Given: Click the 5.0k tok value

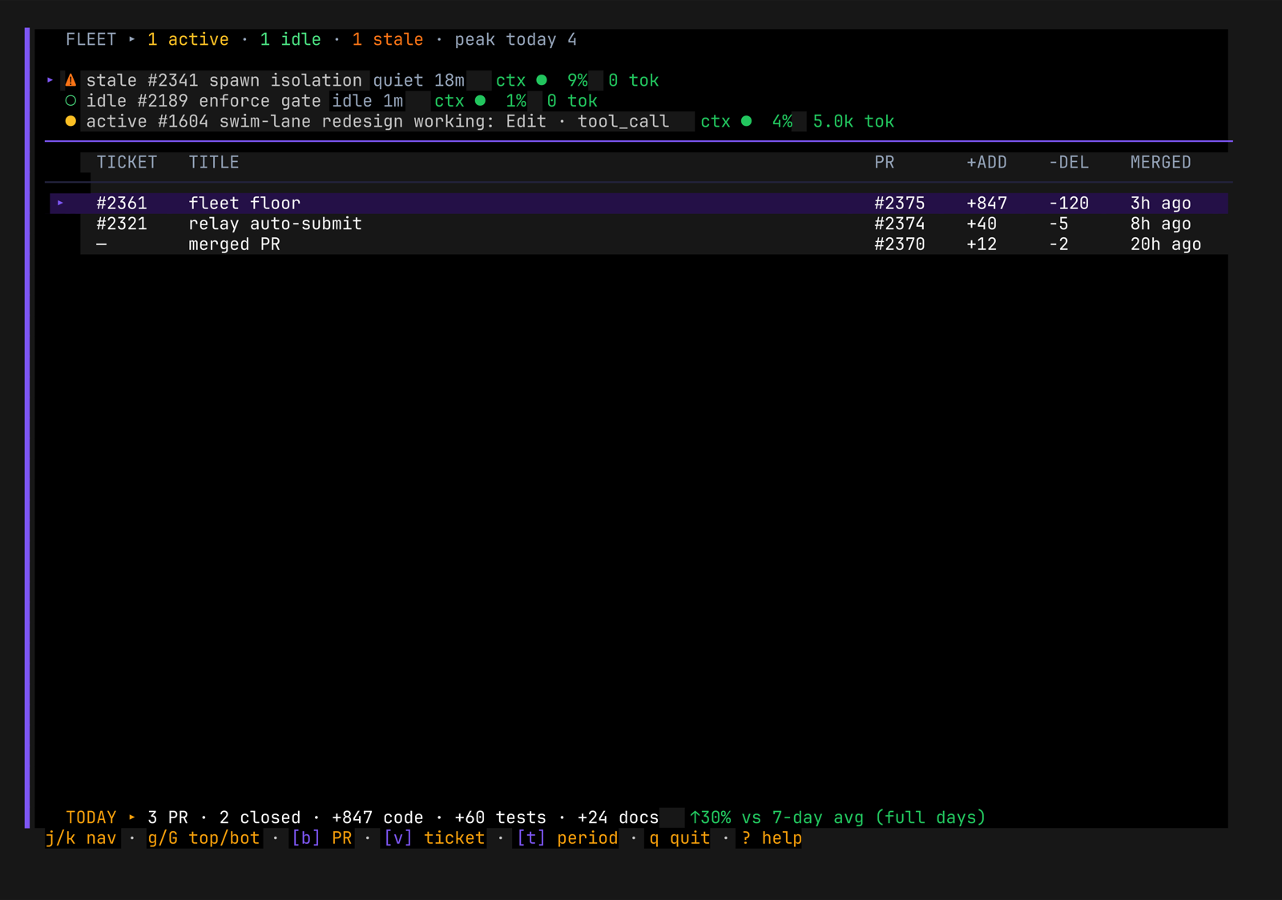Looking at the screenshot, I should tap(853, 122).
